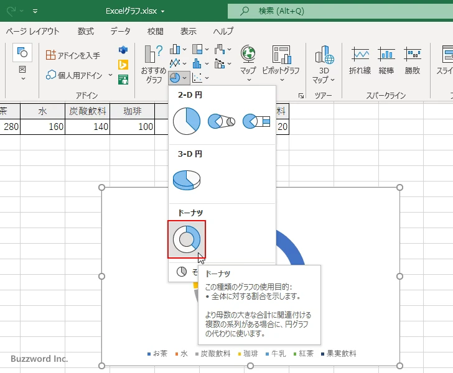Screen dimensions: 453x373
Task: Click the People Graph add-in icon
Action: (123, 80)
